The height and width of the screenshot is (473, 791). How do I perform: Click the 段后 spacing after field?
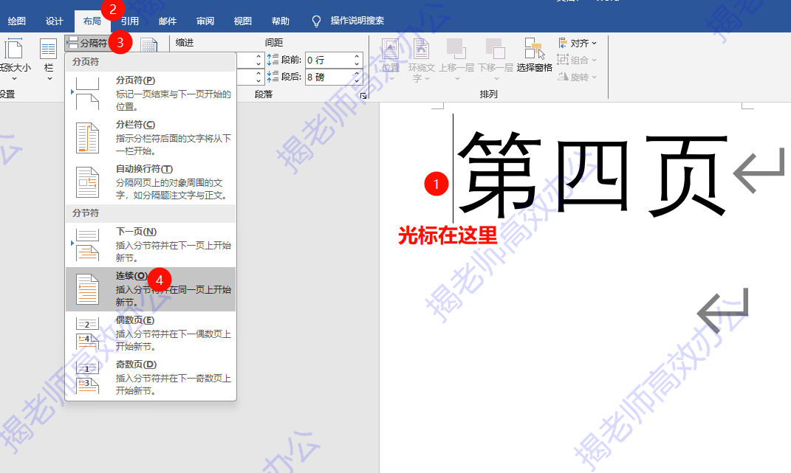(x=329, y=77)
